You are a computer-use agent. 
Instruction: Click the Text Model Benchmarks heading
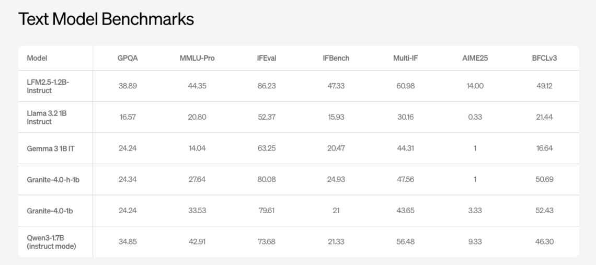tap(106, 19)
